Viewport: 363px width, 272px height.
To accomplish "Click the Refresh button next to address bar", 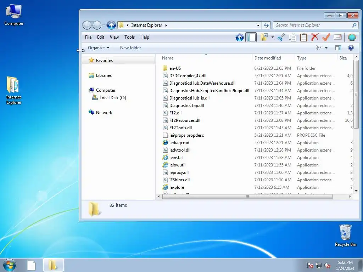I will point(266,25).
